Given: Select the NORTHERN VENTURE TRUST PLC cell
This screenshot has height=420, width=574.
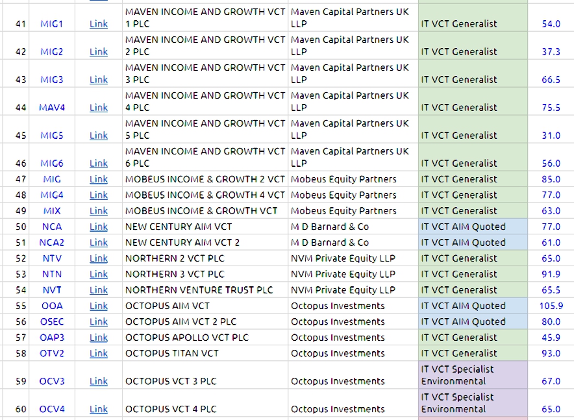Looking at the screenshot, I should pyautogui.click(x=205, y=290).
